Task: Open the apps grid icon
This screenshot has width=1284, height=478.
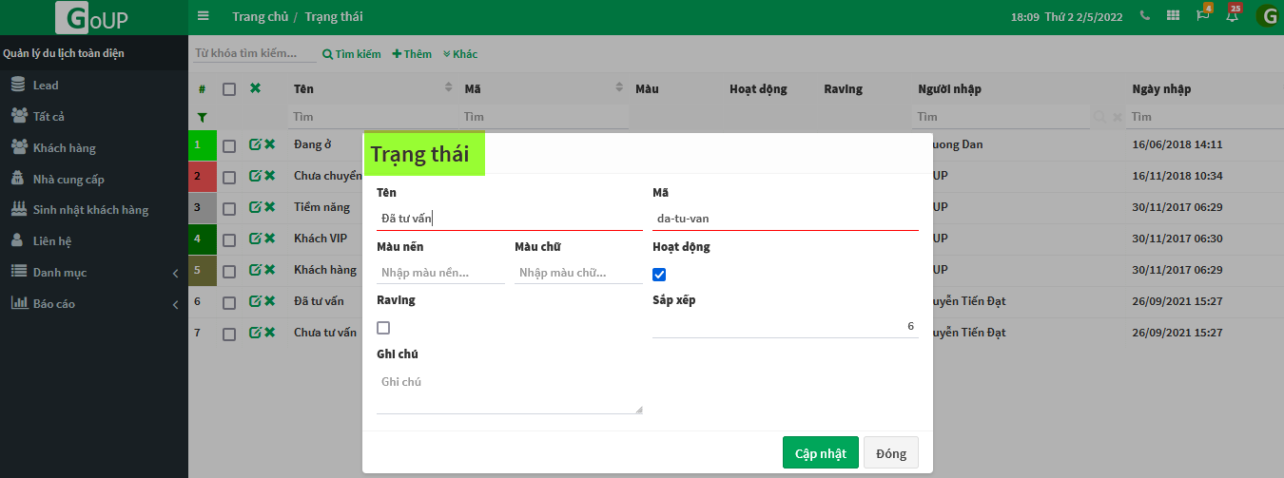Action: click(1174, 16)
